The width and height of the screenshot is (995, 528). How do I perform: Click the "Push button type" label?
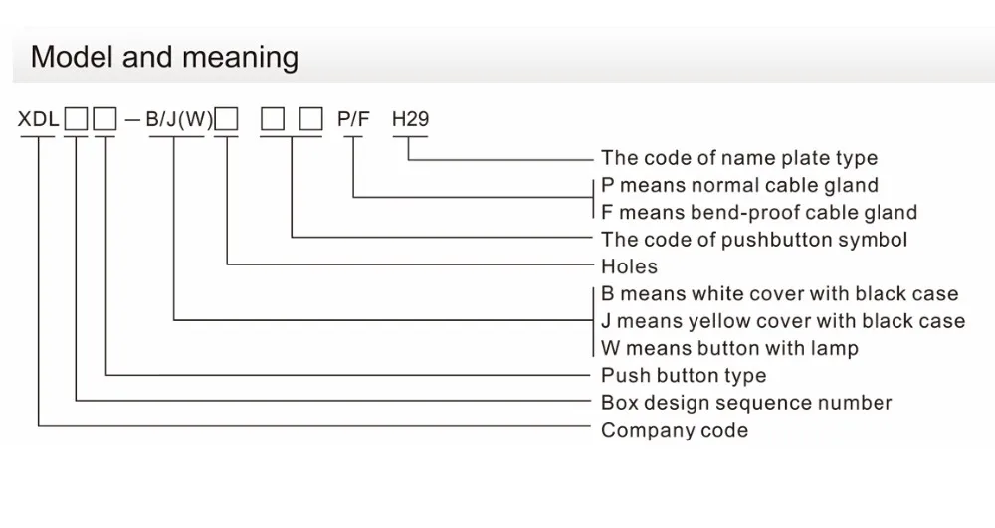coord(684,376)
